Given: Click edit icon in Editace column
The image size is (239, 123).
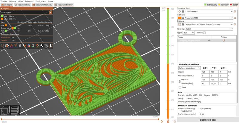Looking at the screenshot, I should tap(224, 41).
